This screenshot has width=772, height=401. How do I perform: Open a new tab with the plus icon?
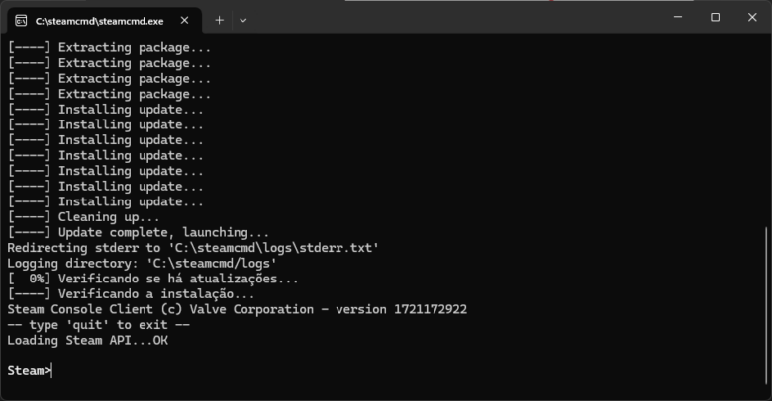click(x=220, y=20)
